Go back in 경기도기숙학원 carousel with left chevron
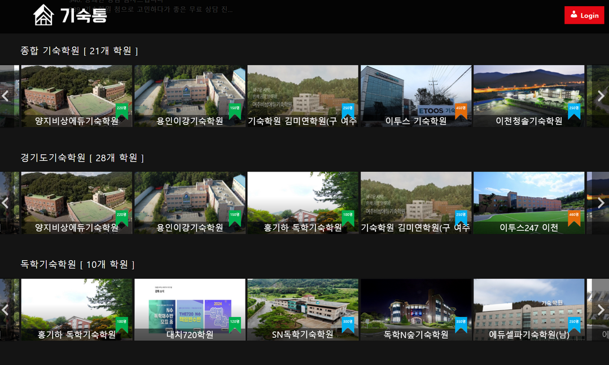609x365 pixels. click(x=6, y=203)
